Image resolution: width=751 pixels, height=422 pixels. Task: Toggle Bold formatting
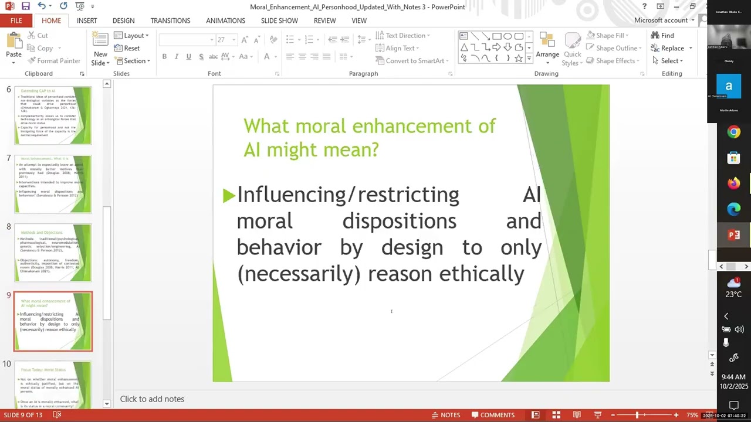[x=164, y=57]
